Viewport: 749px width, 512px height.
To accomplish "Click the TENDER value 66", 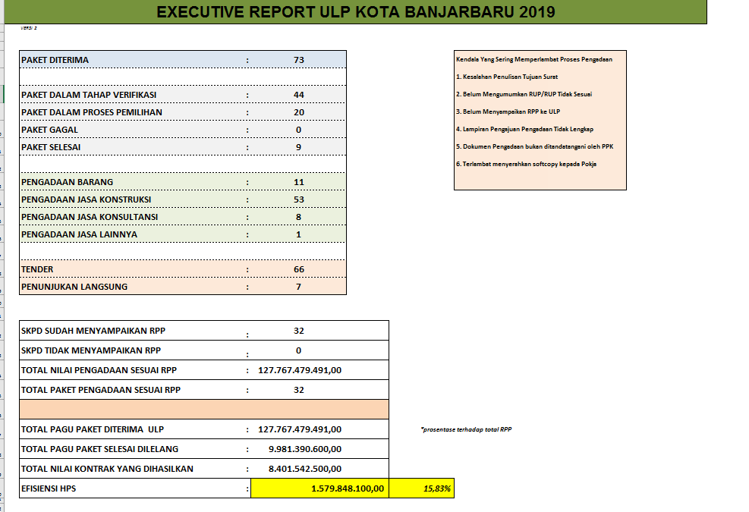I will 299,269.
